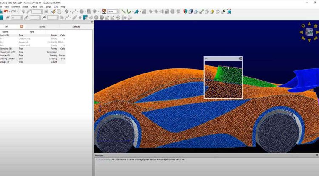Open dropdown arrow next to Undo icon

pyautogui.click(x=9, y=11)
